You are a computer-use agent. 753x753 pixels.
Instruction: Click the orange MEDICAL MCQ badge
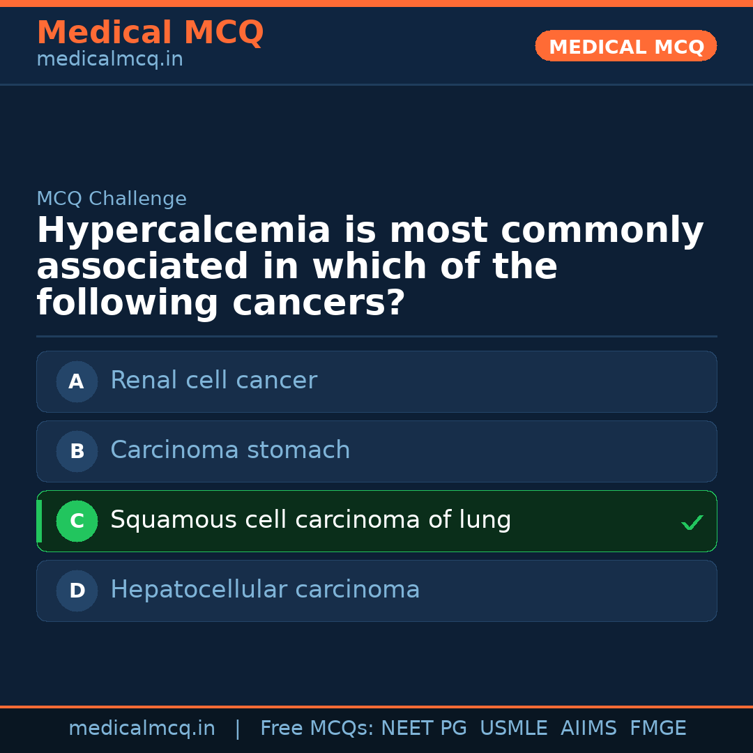[x=625, y=46]
